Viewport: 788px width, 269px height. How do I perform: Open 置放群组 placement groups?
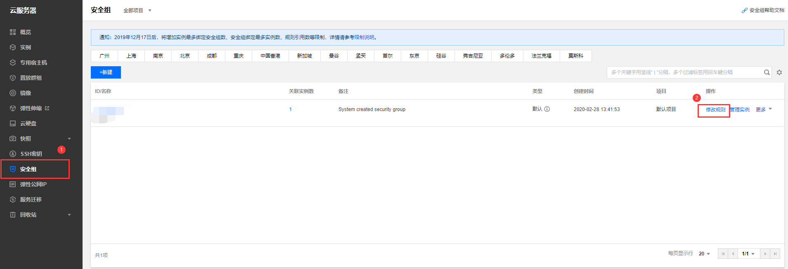click(31, 78)
